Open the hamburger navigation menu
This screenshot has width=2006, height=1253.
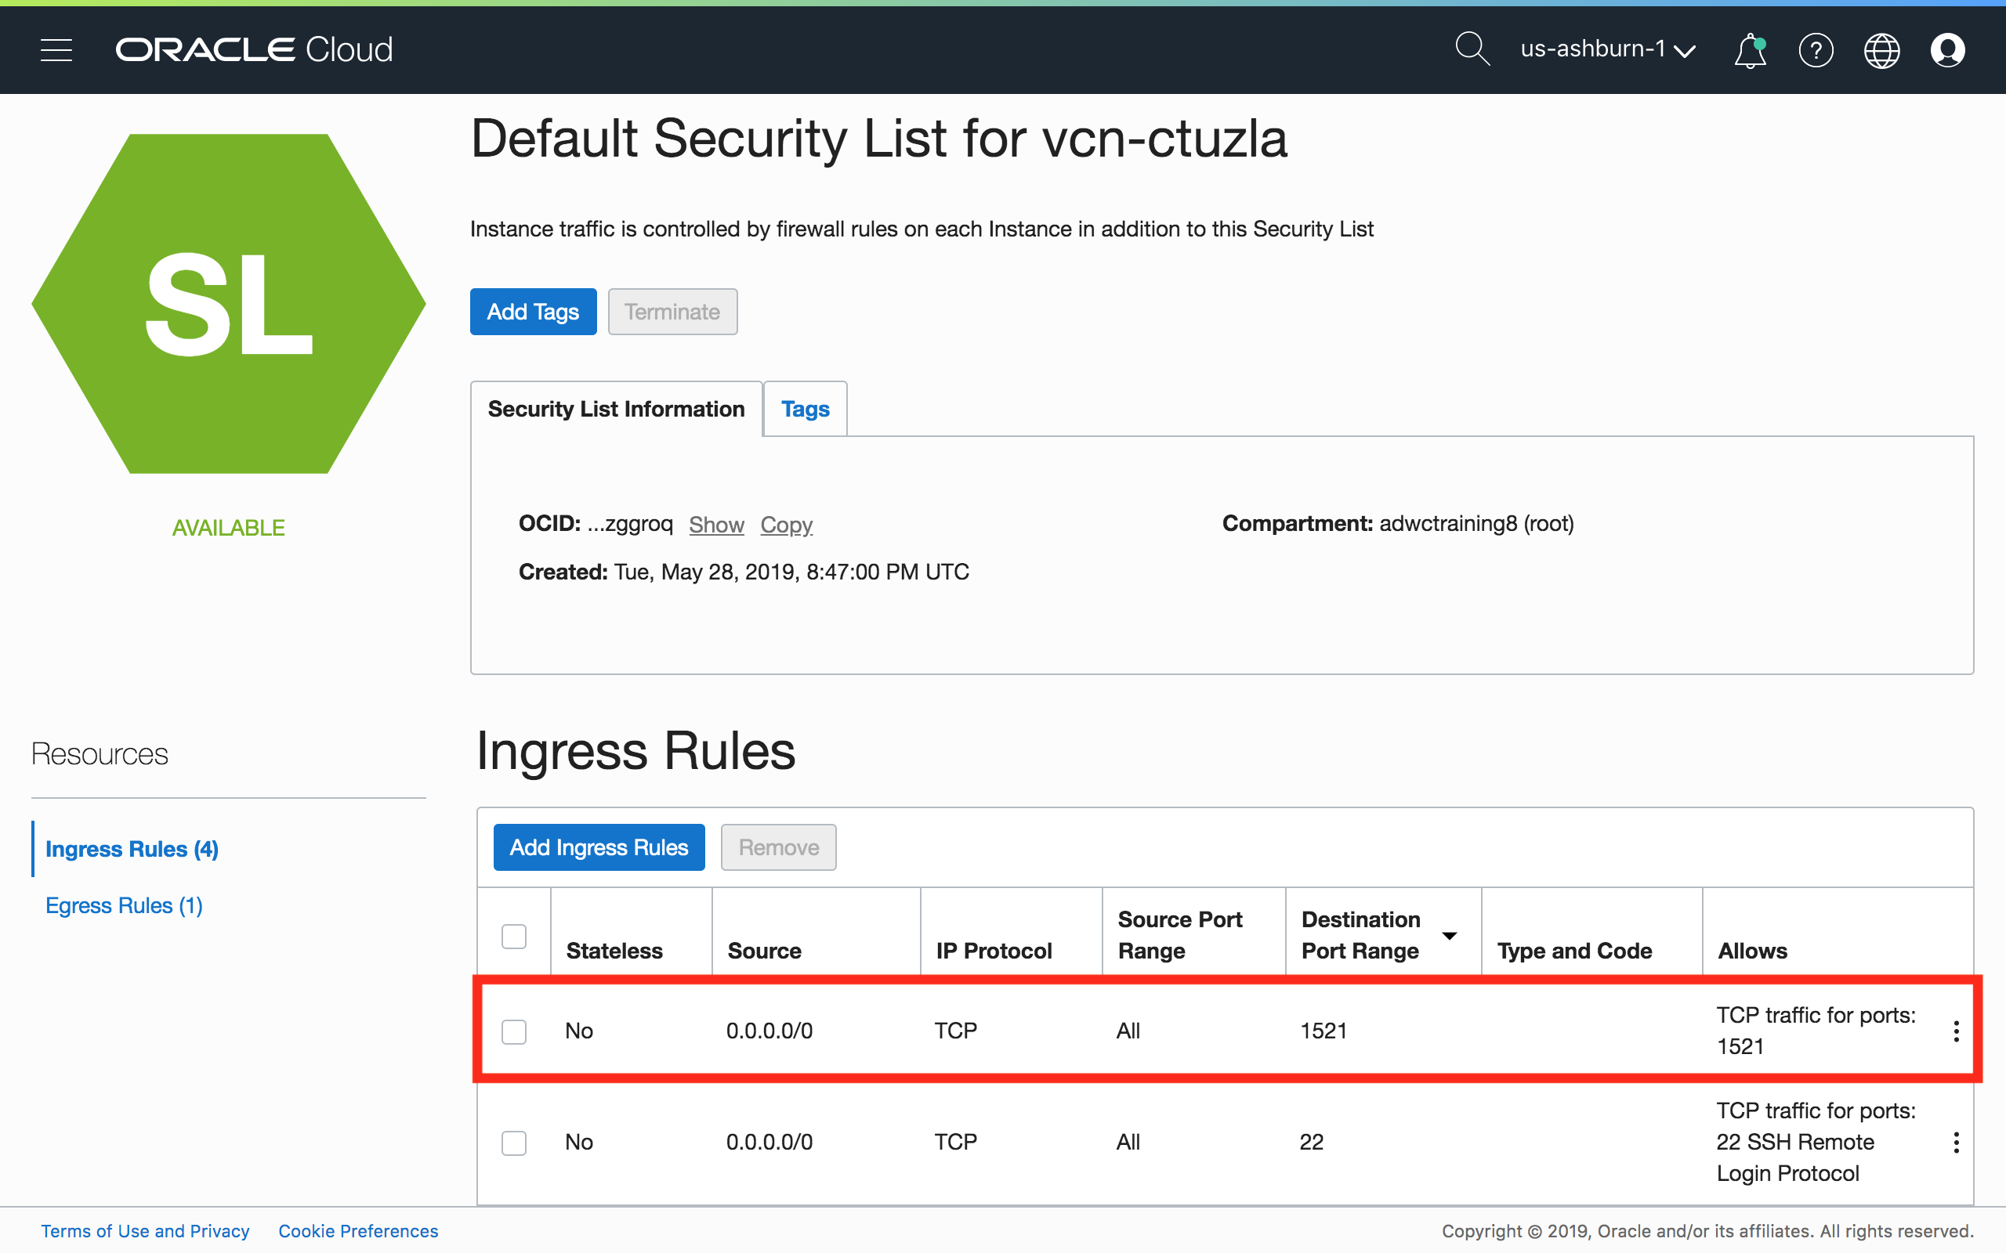coord(56,49)
